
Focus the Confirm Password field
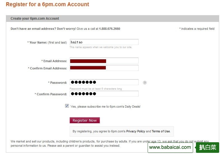coord(104,94)
